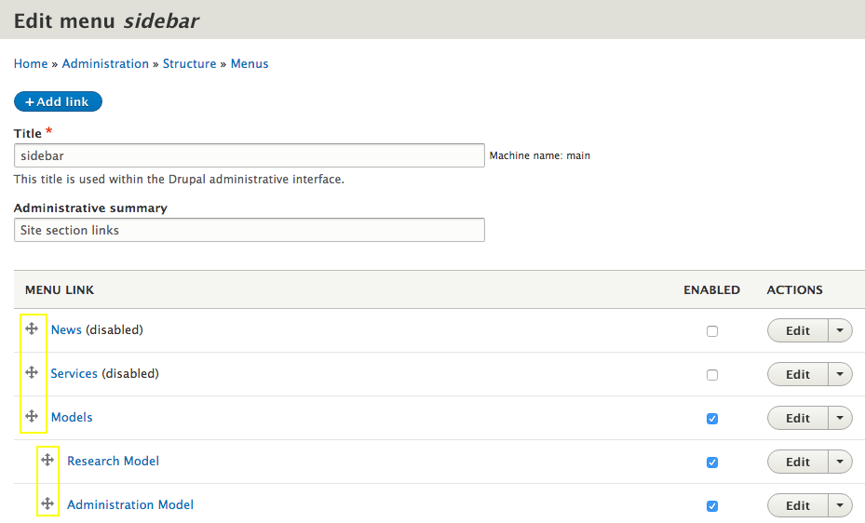Screen dimensions: 865x523
Task: Click the drag handle for Services row
Action: (x=32, y=372)
